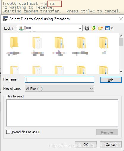Screen dimensions: 124x151
Task: Click the Zmodem dialog title icon
Action: (6, 19)
